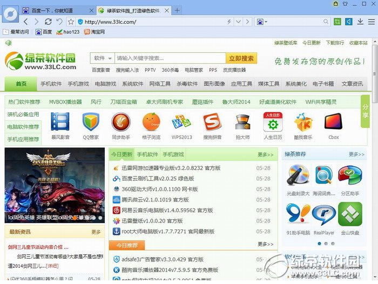Open the 酷我音乐 icon
This screenshot has width=378, height=284.
(x=303, y=122)
